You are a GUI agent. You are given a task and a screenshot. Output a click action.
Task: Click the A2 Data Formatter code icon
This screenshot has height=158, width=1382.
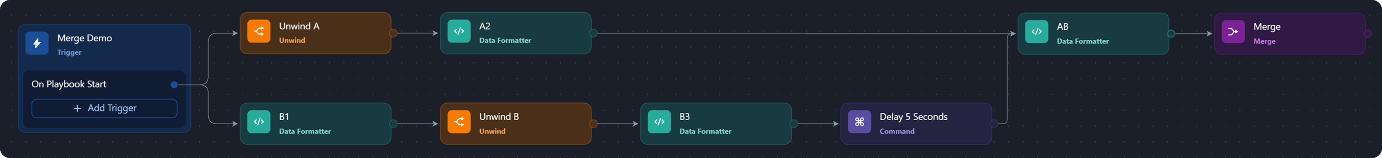pyautogui.click(x=459, y=31)
